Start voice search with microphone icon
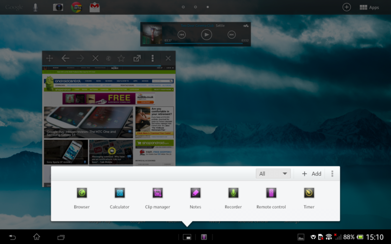Viewport: 391px width, 244px height. pos(35,7)
